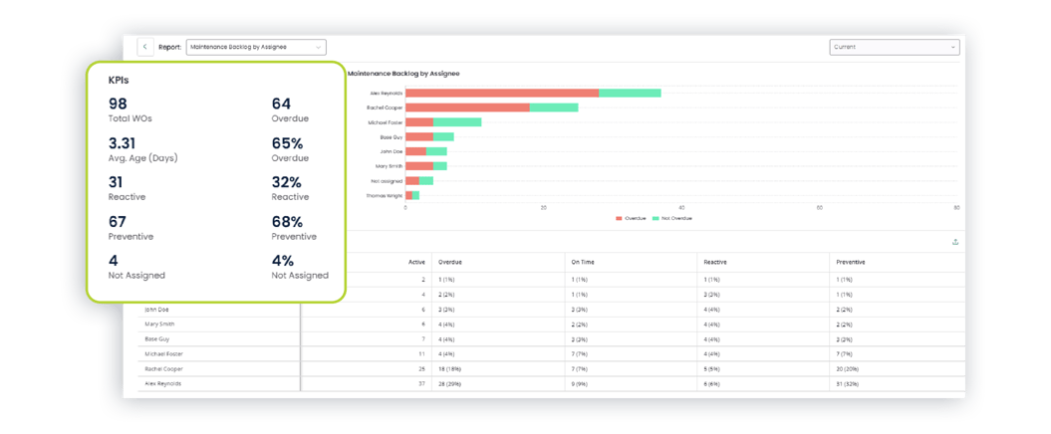Screen dimensions: 1051x434
Task: Sort by the Overdue column header
Action: coord(450,262)
